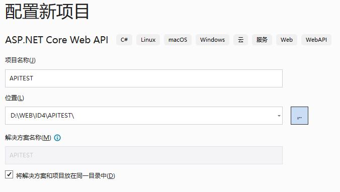Toggle 将解决方案和项目放在同一目录中 checkbox

[x=9, y=174]
